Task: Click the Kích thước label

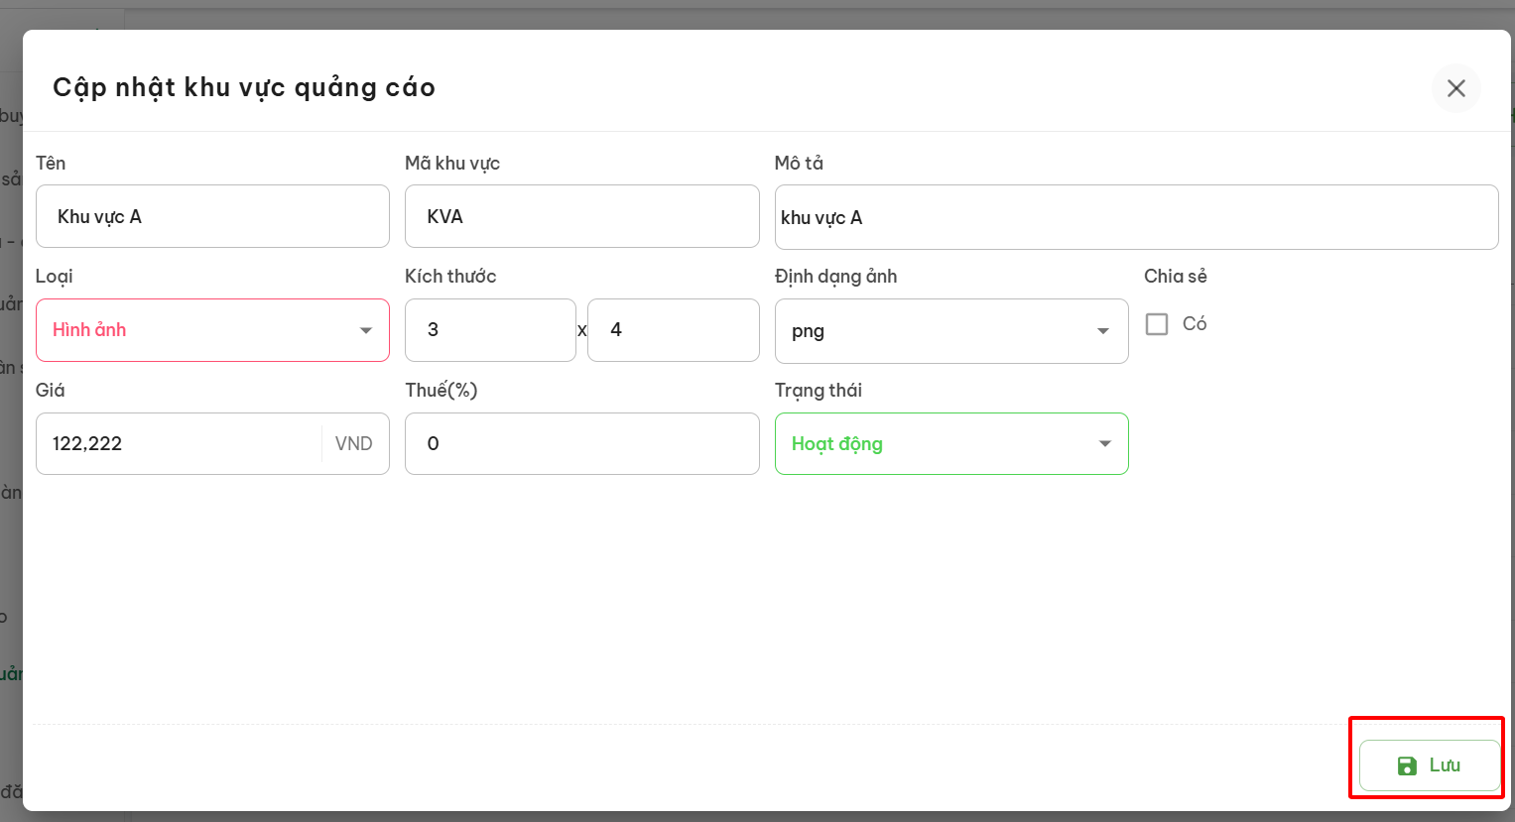Action: (450, 277)
